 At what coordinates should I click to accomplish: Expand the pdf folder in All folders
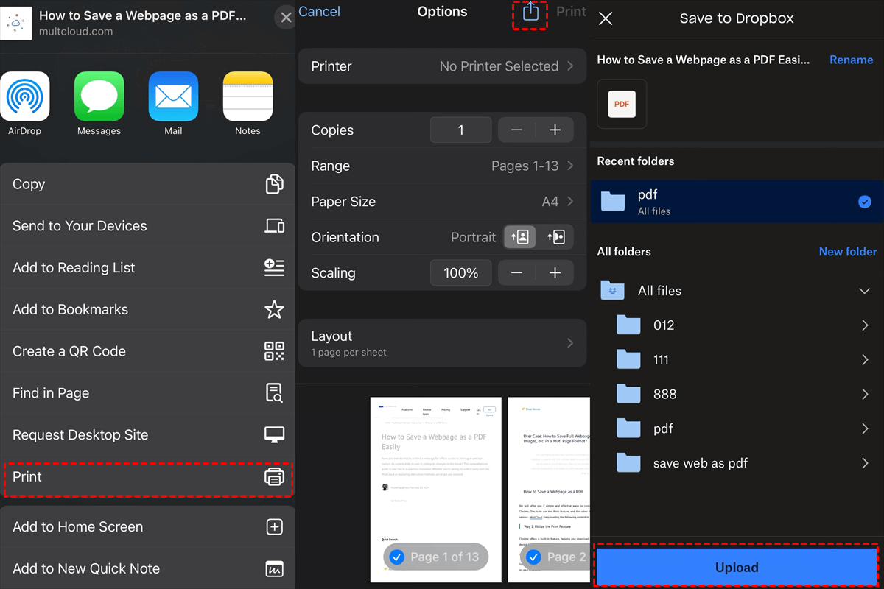tap(865, 428)
